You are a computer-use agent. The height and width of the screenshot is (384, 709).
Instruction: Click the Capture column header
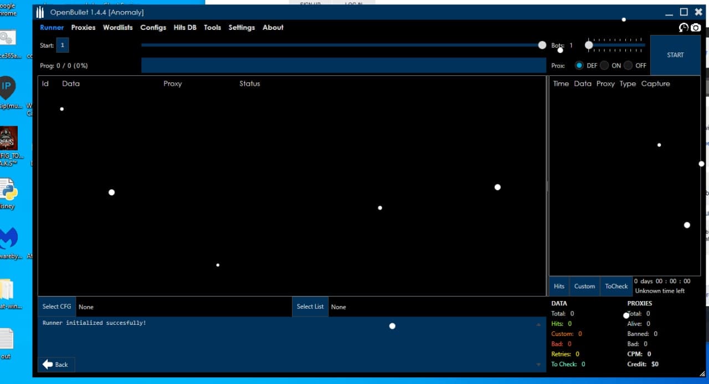pos(656,84)
